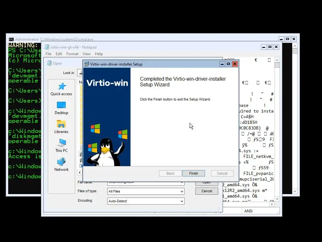This screenshot has height=242, width=322.
Task: Close the cmd.exe Administrator window
Action: pyautogui.click(x=294, y=39)
